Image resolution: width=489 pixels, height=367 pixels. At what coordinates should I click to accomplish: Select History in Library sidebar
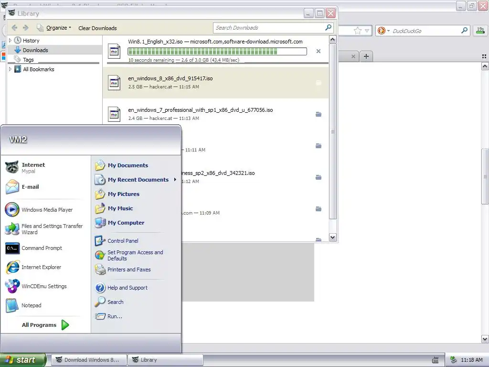(x=31, y=41)
